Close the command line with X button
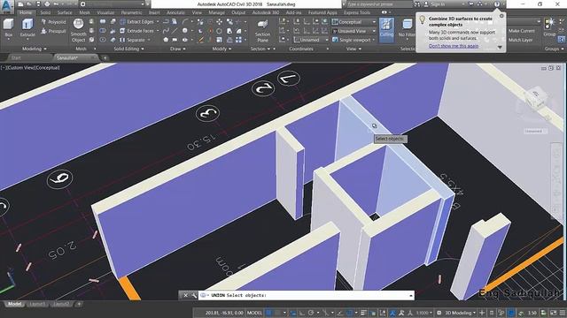This screenshot has height=318, width=567. point(185,295)
